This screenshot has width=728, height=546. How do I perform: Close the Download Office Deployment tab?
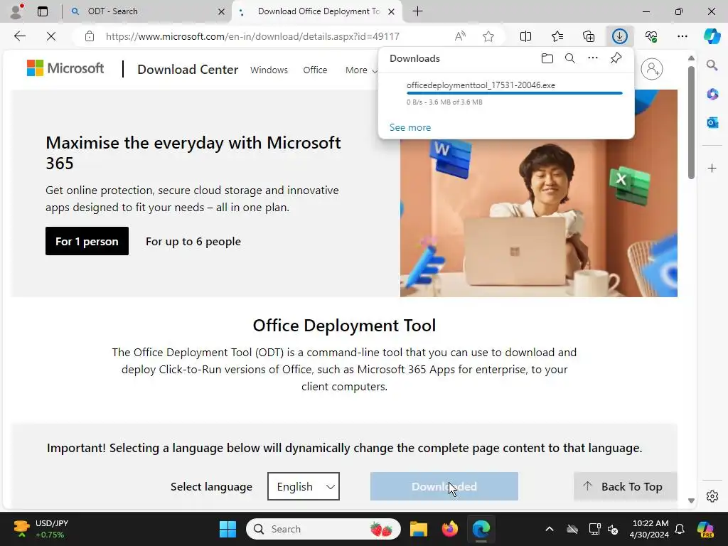point(392,11)
